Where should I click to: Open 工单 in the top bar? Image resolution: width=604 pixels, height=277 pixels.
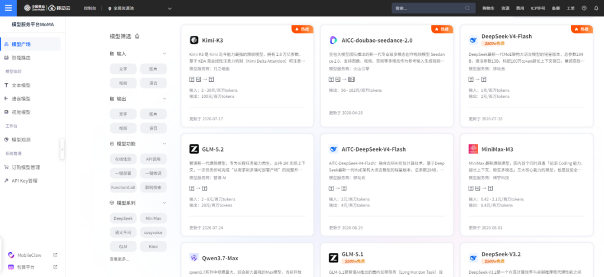click(x=571, y=8)
